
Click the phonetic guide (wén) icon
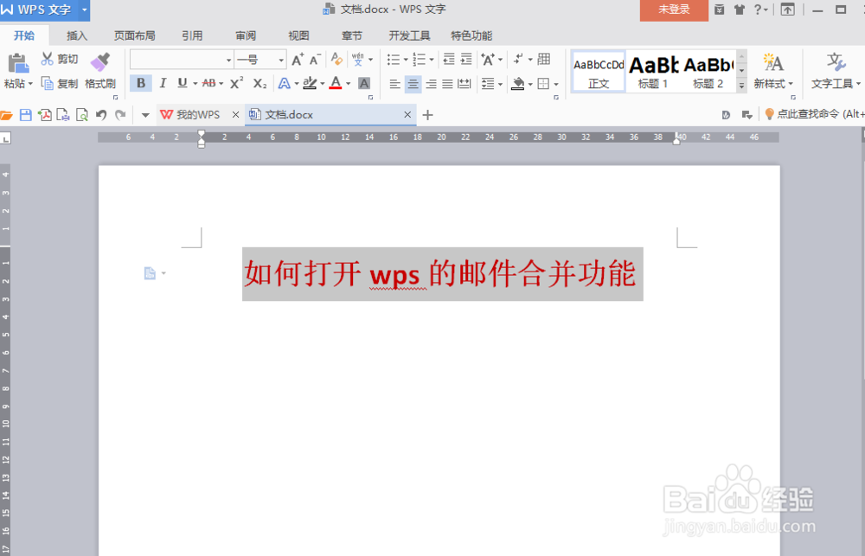(357, 59)
